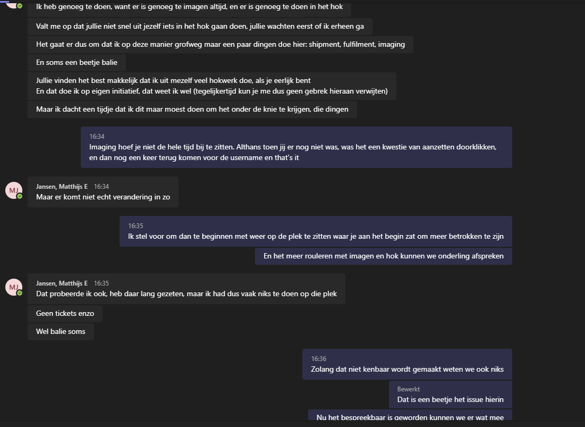Click the message starting "Valt me op dat jullie"
585x427 pixels.
coord(200,27)
